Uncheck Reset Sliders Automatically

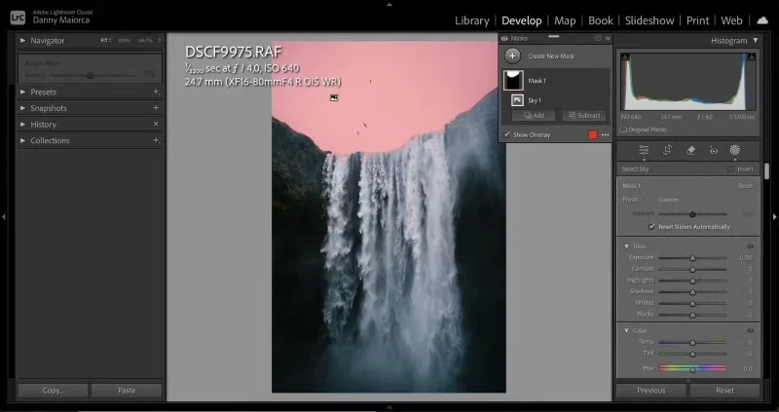tap(651, 227)
